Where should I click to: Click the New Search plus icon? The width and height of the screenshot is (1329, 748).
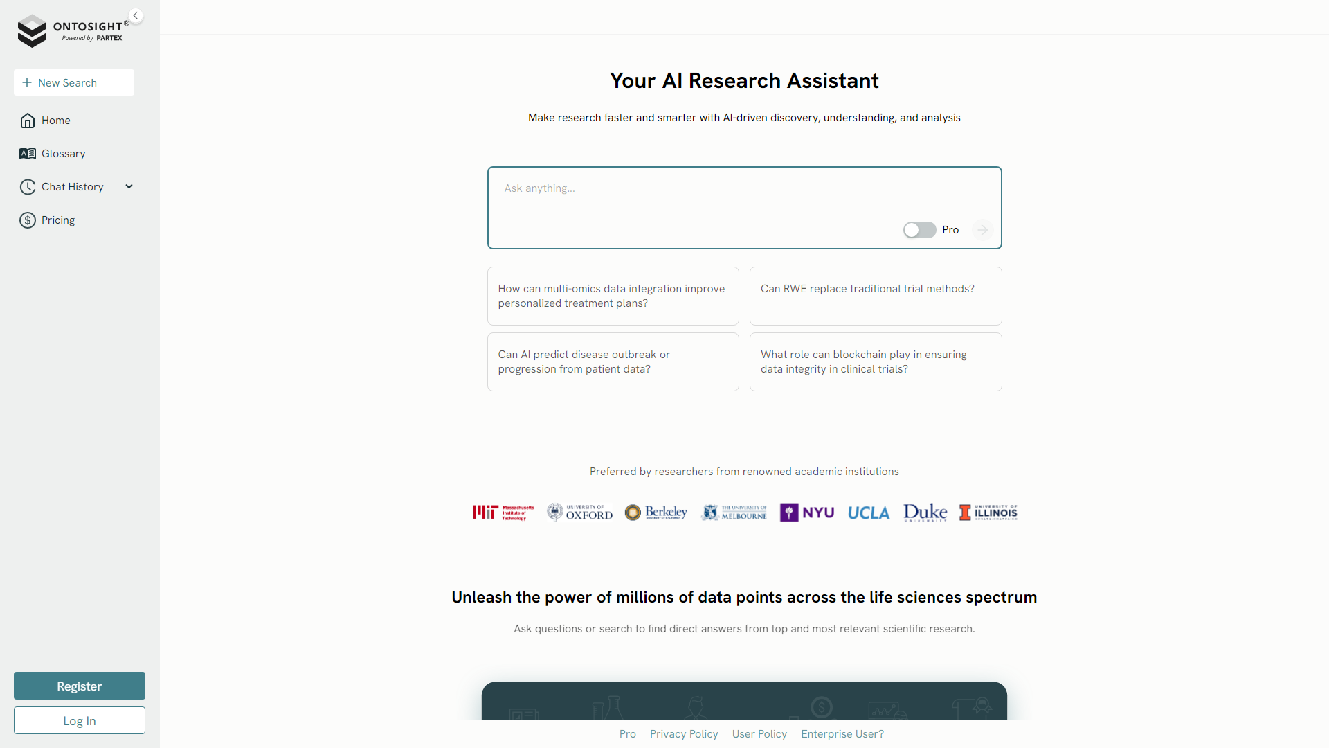coord(26,82)
